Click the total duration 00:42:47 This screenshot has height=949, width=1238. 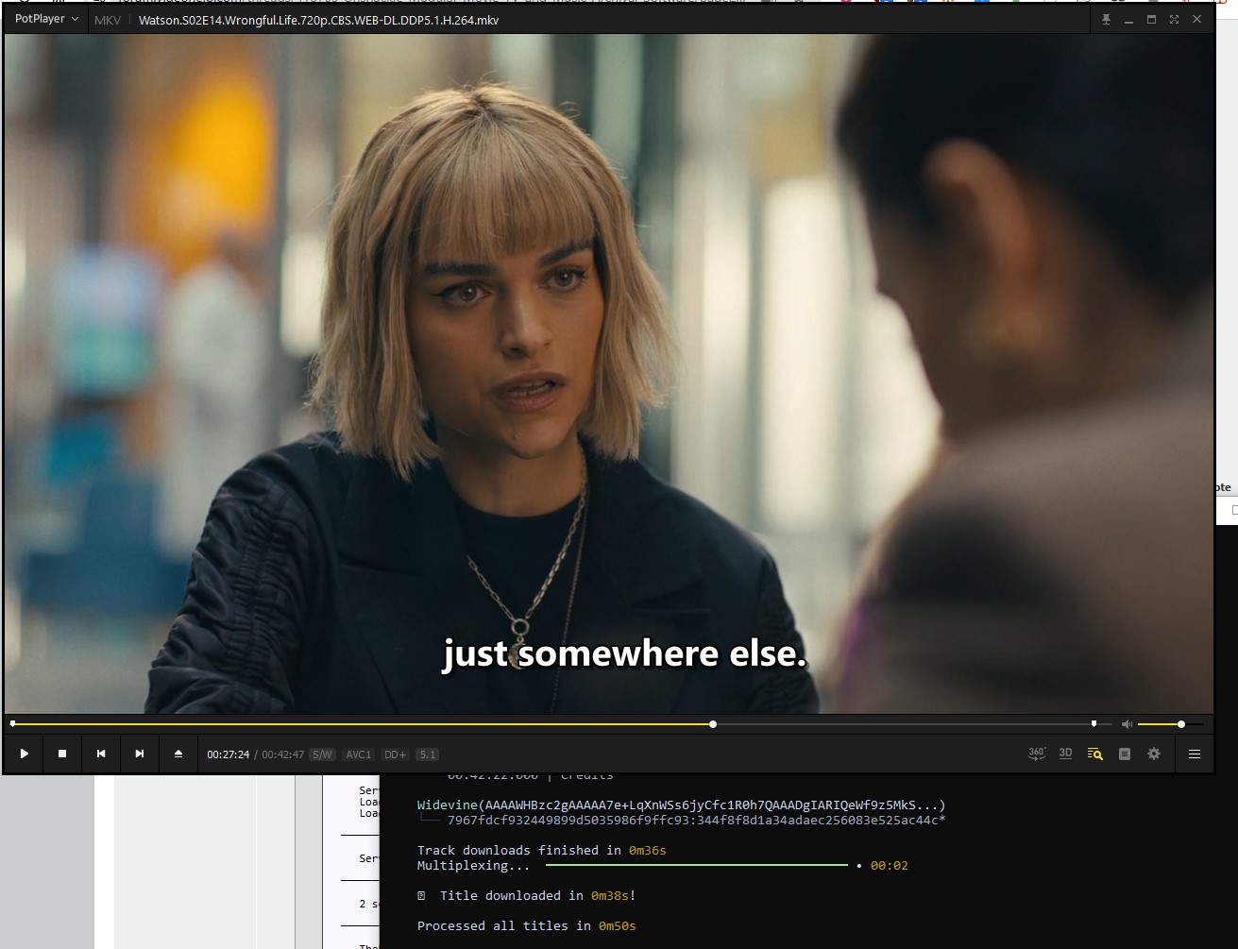point(283,754)
